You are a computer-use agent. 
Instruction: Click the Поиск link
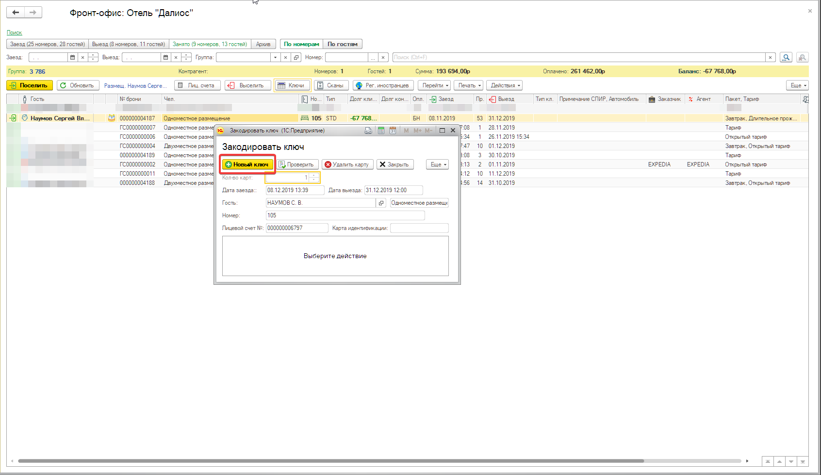(x=14, y=33)
